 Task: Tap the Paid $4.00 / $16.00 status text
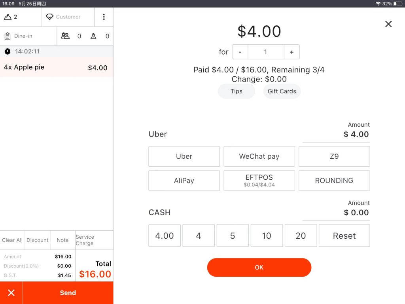[259, 70]
